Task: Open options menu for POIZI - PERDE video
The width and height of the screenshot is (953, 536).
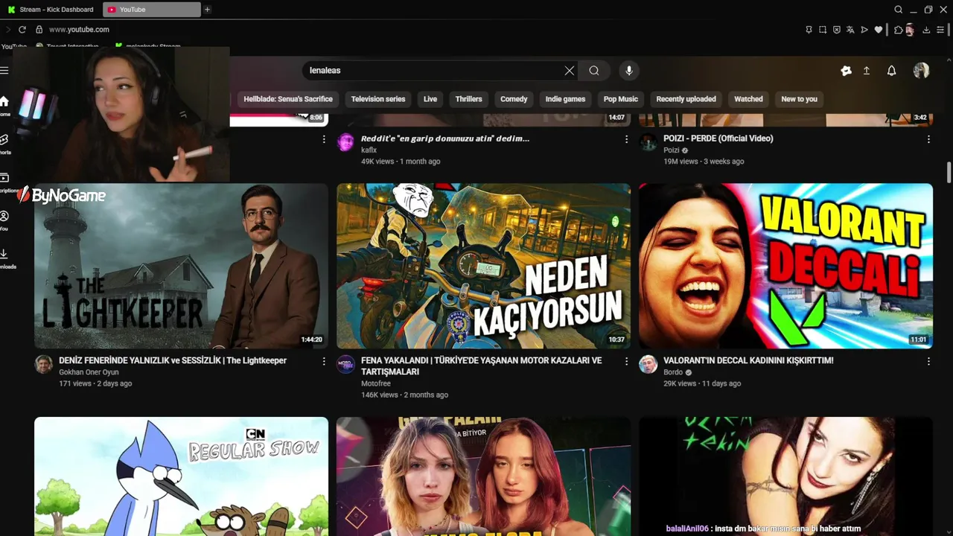Action: click(x=928, y=139)
